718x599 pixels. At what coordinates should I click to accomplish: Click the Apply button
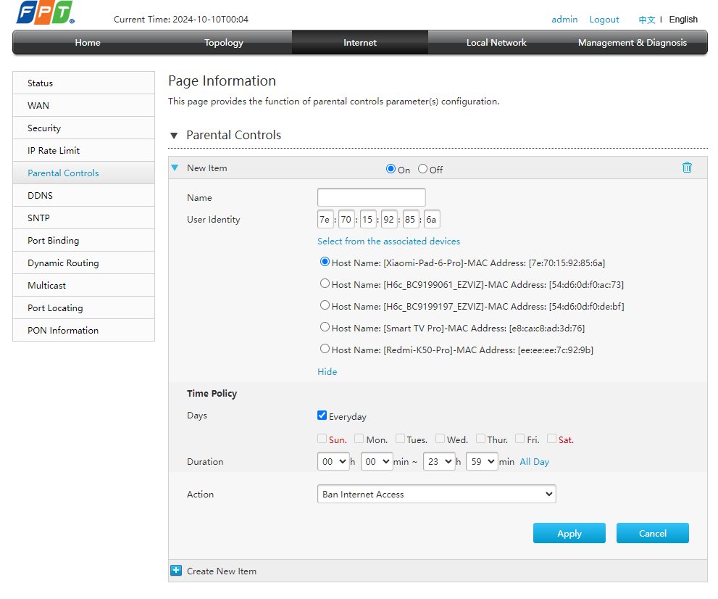point(569,533)
